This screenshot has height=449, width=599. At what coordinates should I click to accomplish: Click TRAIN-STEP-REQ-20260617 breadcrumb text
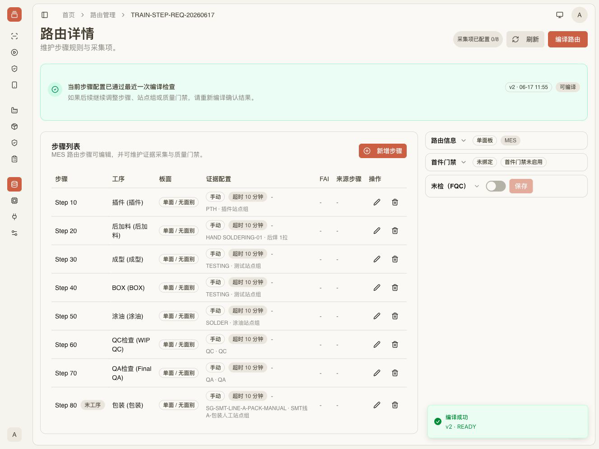point(172,15)
